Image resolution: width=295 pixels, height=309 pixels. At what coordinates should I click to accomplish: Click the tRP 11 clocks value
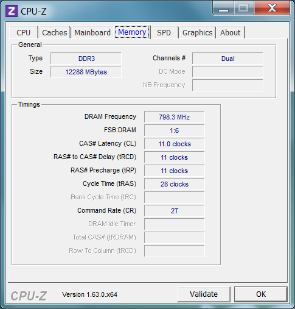pyautogui.click(x=175, y=171)
